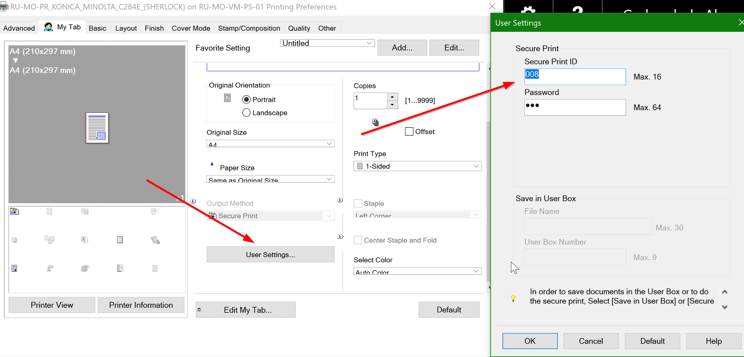Click the Printer Information button
Image resolution: width=744 pixels, height=357 pixels.
click(x=141, y=305)
